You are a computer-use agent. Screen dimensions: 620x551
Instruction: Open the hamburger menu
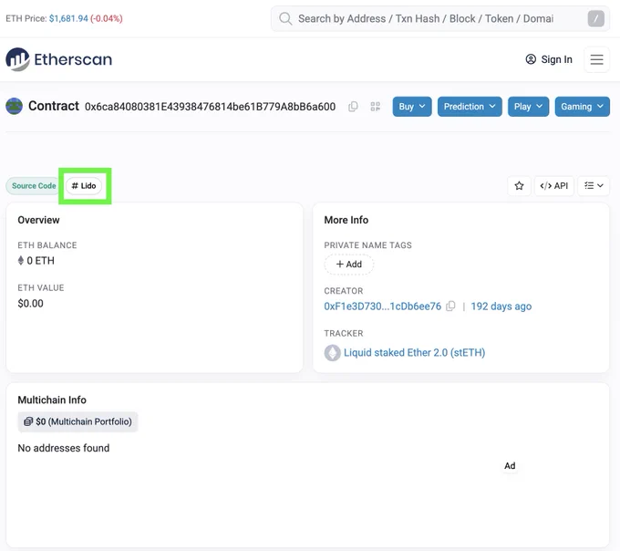pyautogui.click(x=596, y=59)
